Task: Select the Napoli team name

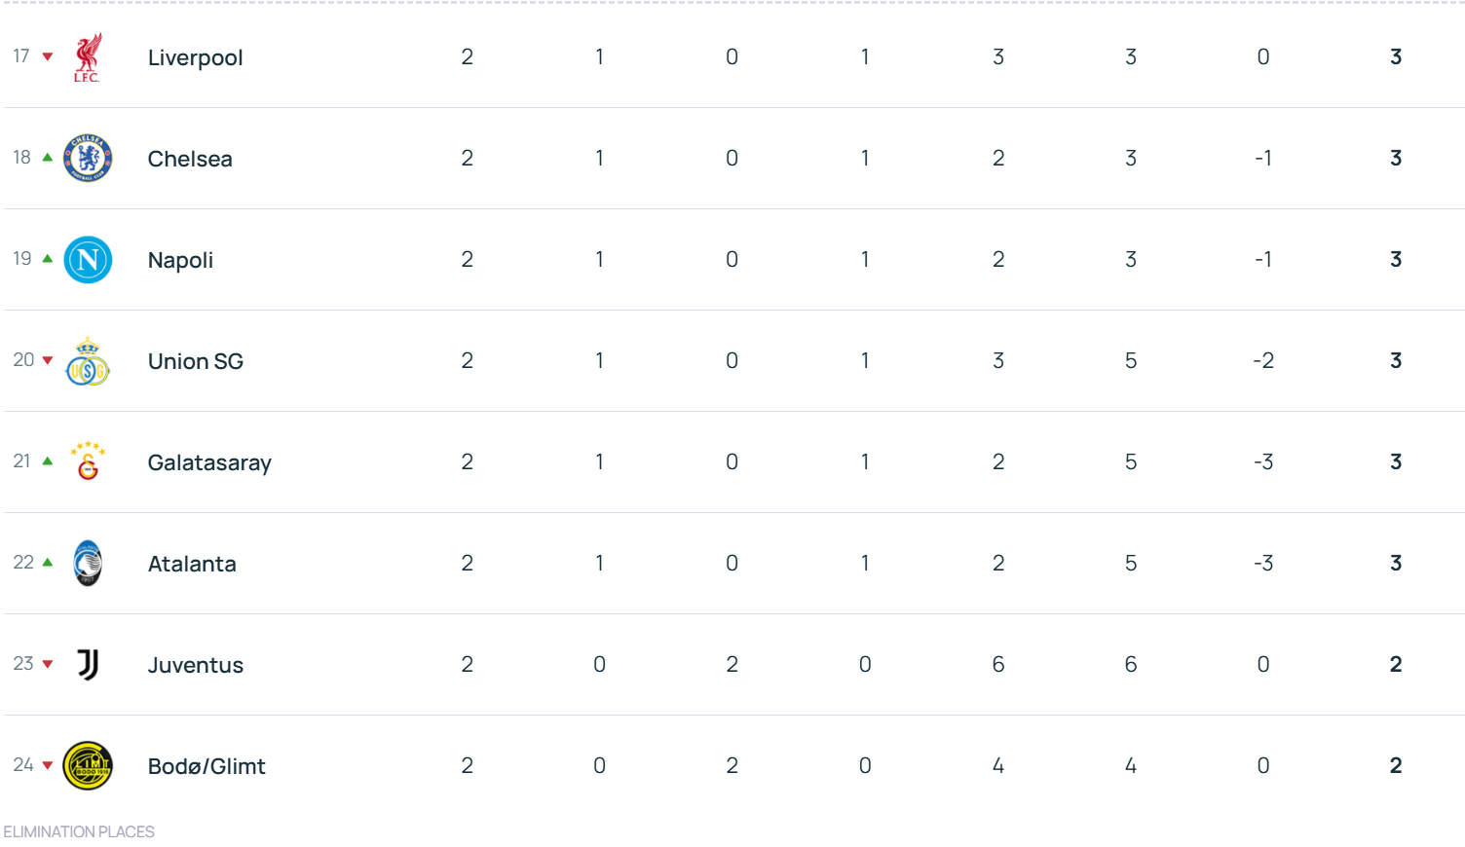Action: (x=180, y=260)
